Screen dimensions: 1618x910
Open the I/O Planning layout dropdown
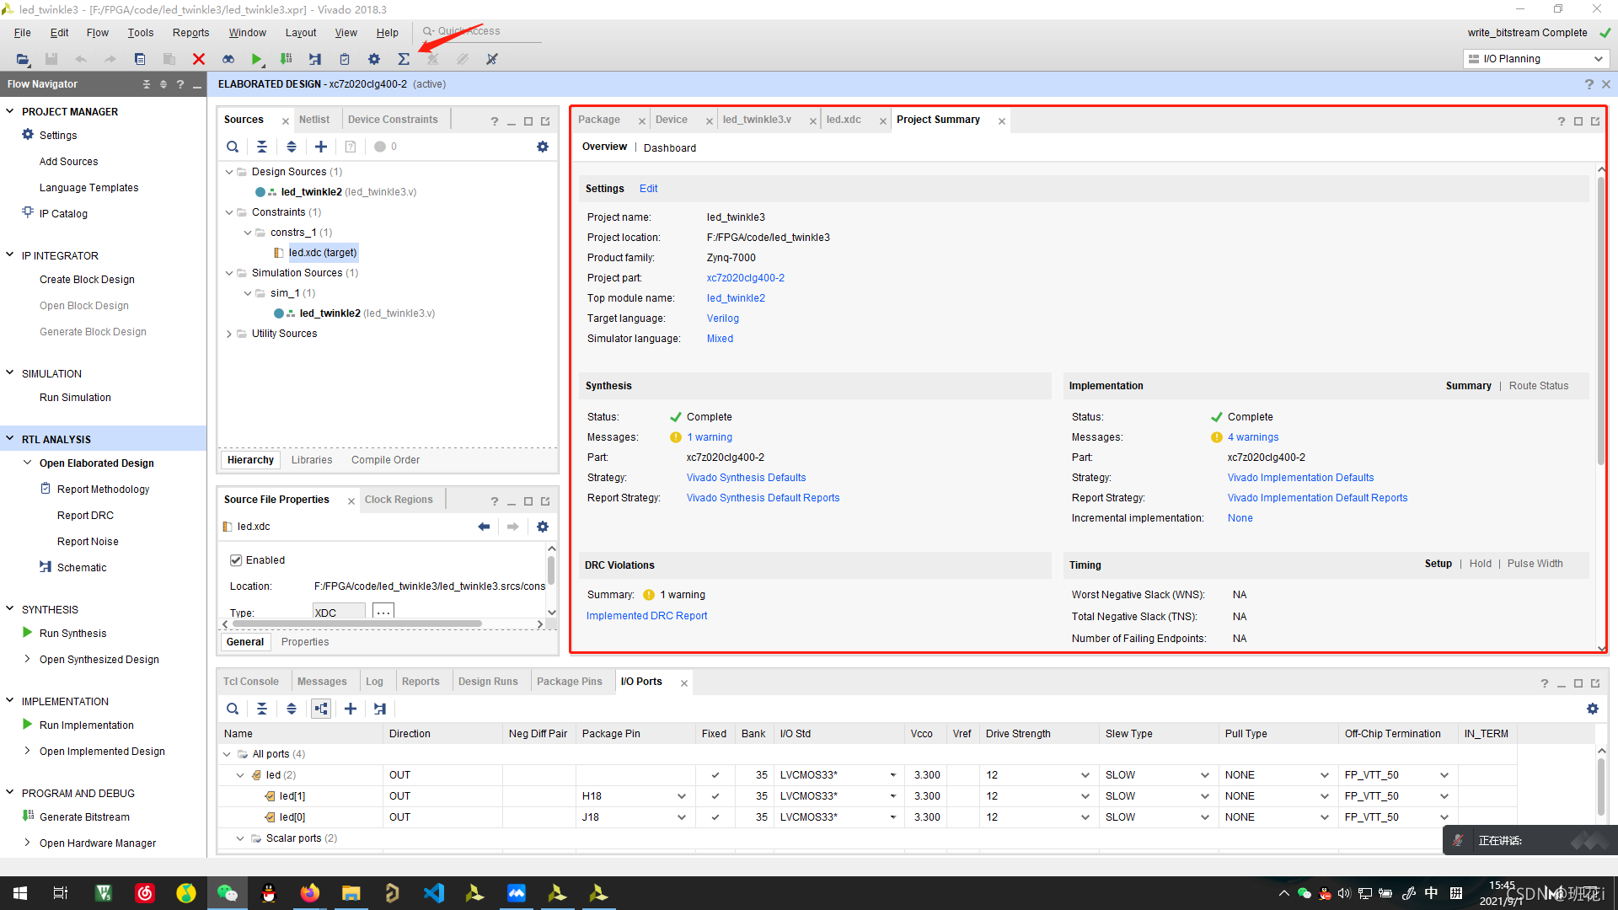point(1535,59)
